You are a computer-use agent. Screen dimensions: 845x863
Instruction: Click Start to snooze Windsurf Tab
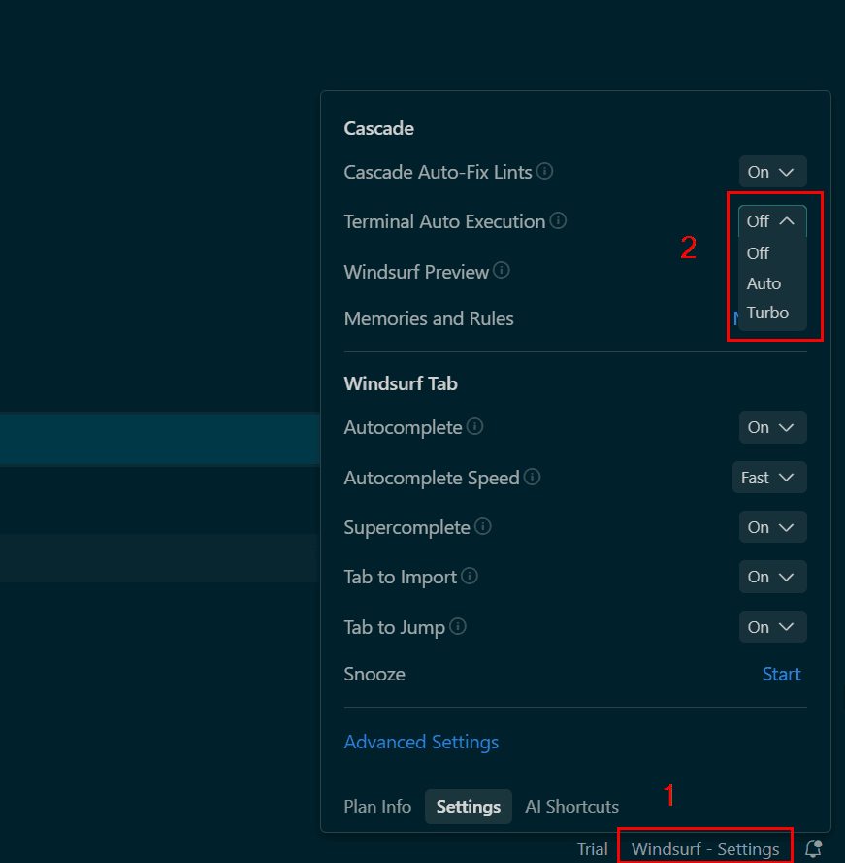[781, 674]
